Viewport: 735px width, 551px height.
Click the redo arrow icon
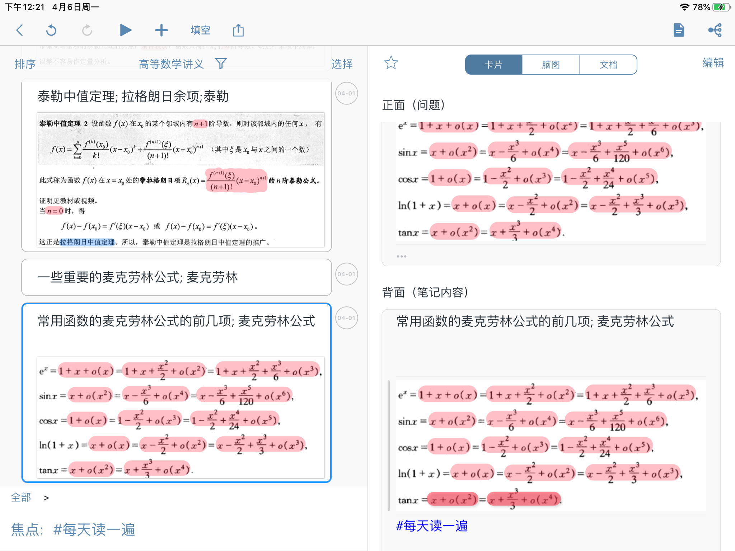(x=87, y=30)
